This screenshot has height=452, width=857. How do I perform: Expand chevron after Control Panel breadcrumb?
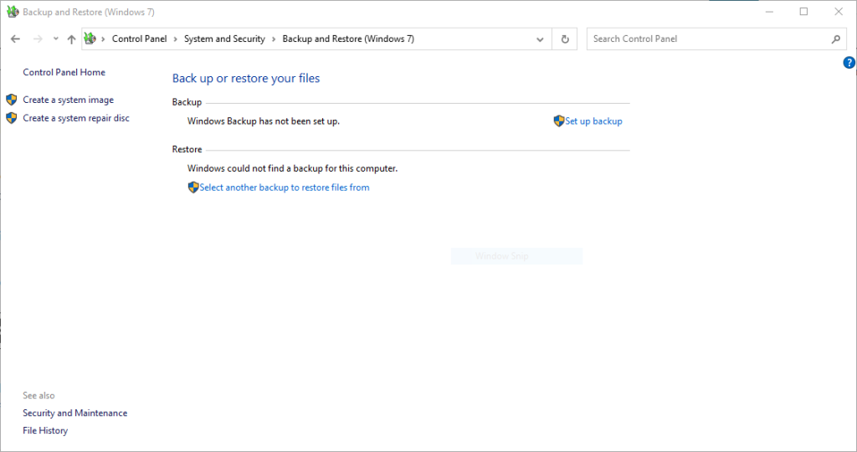tap(176, 39)
